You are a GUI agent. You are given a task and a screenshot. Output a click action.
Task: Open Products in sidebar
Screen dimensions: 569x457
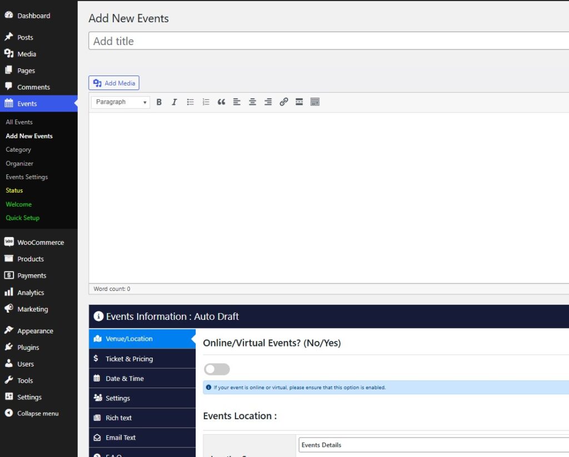(x=38, y=259)
